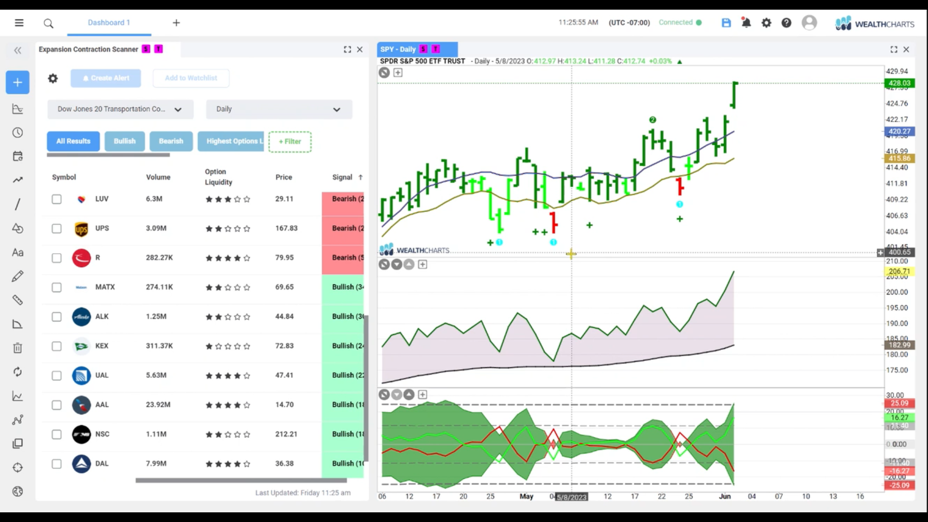Open the scanner settings gear
This screenshot has width=928, height=522.
pos(53,78)
